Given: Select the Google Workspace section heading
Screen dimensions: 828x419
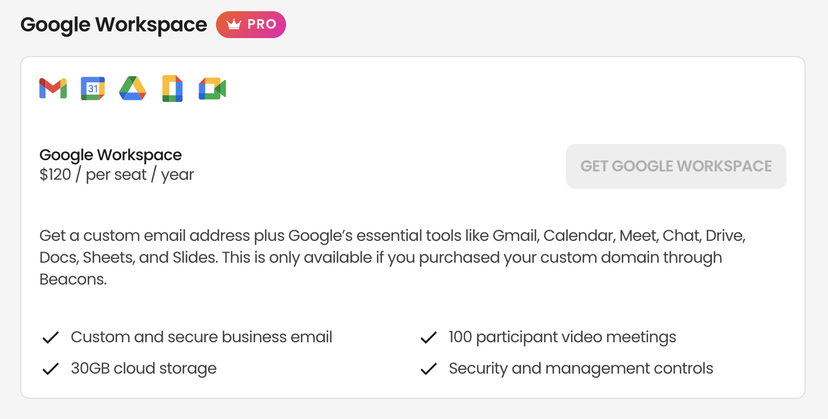Looking at the screenshot, I should tap(114, 25).
